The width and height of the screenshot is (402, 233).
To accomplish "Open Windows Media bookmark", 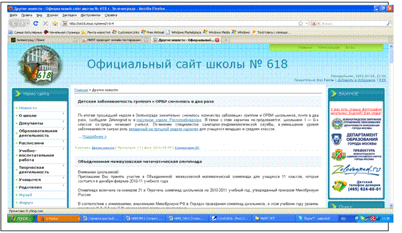I will (217, 32).
